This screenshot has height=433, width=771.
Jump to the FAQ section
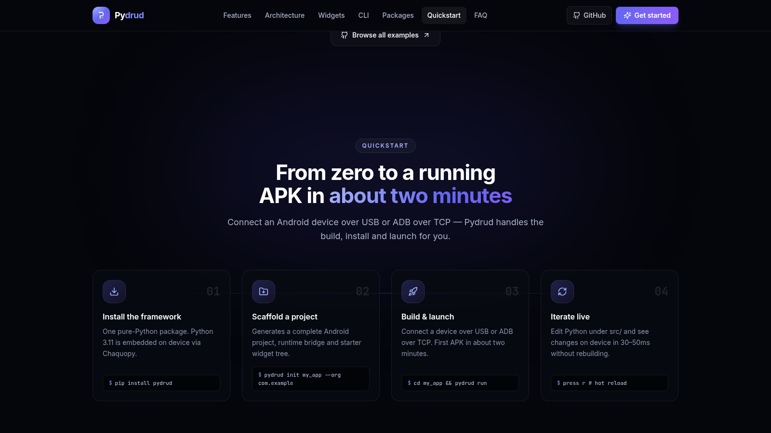(x=480, y=15)
